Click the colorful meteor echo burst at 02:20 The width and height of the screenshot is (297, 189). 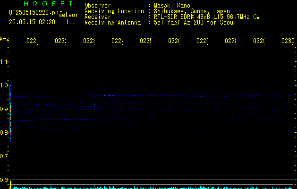10,113
